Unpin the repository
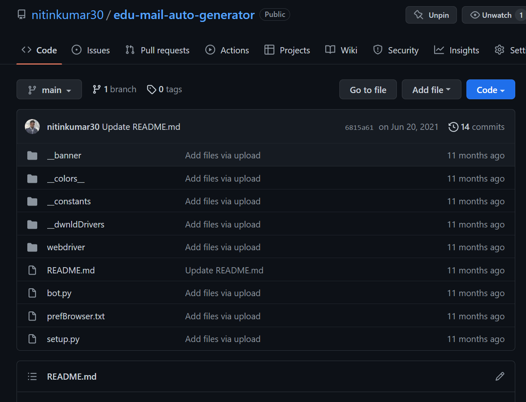The height and width of the screenshot is (402, 526). coord(431,15)
